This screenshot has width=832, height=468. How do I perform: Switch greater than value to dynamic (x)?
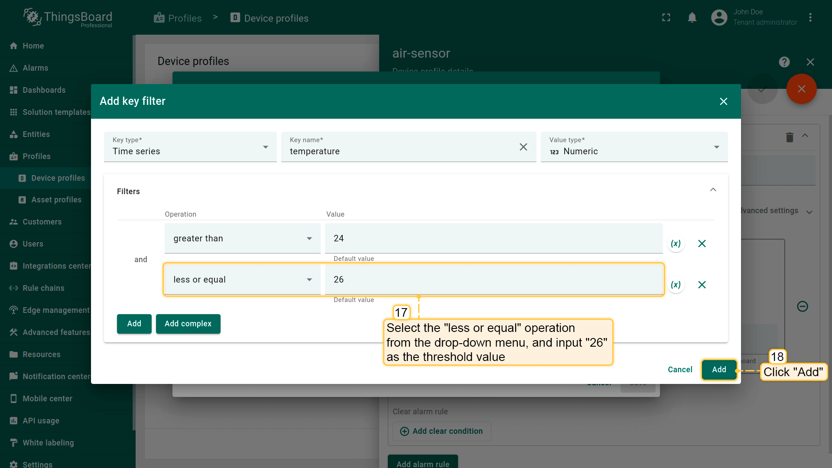point(676,244)
